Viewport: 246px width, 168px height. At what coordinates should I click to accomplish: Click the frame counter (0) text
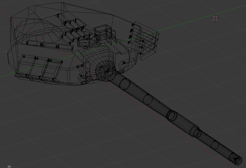9,166
